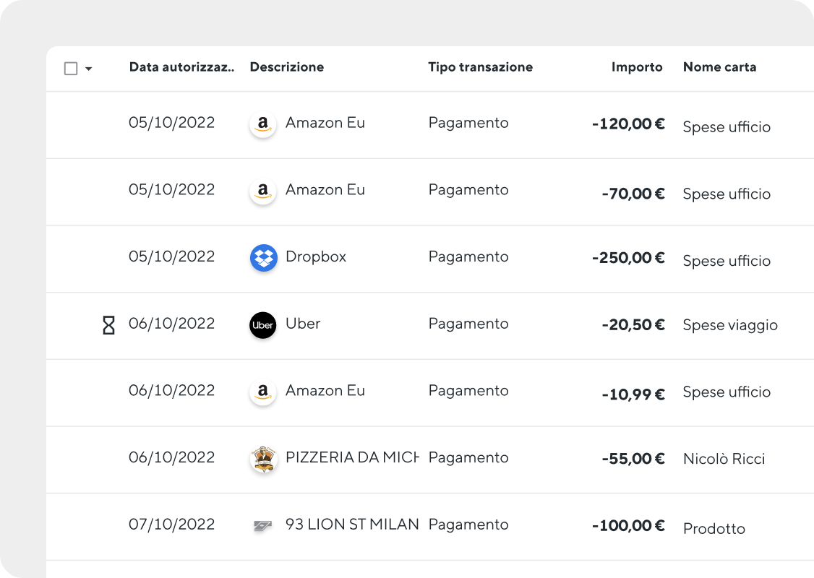Open the Nicolò Ricci card link
The width and height of the screenshot is (814, 578).
click(x=724, y=459)
